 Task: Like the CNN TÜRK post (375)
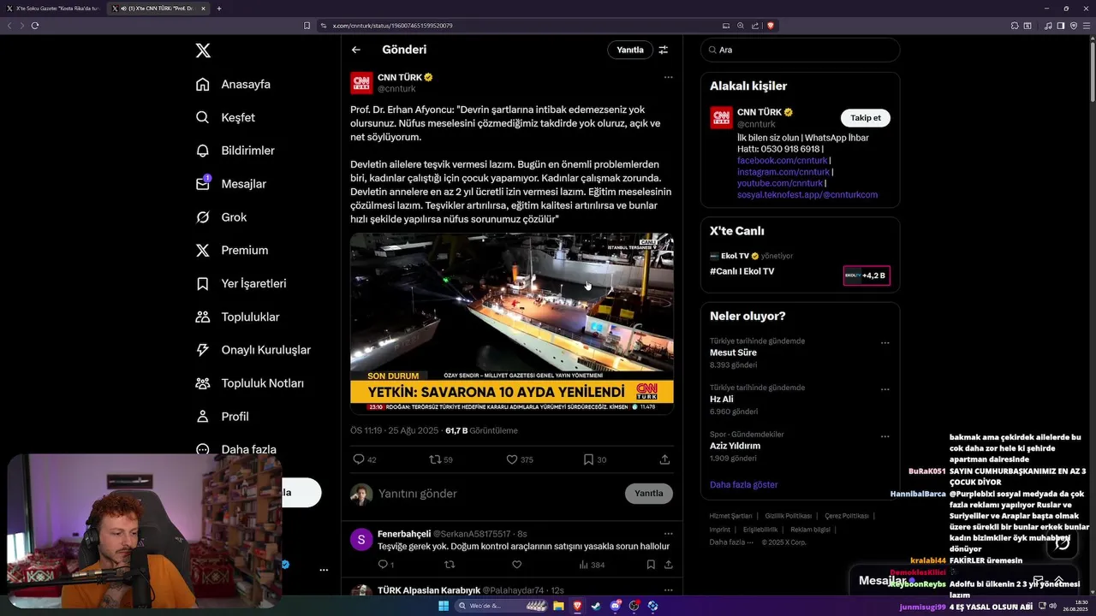click(x=512, y=459)
